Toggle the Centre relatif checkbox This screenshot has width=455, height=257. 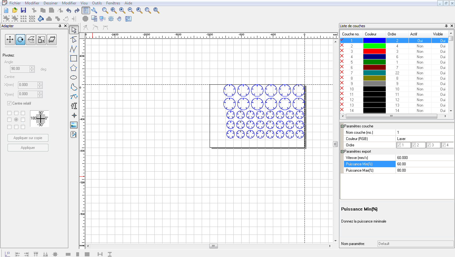coord(9,103)
